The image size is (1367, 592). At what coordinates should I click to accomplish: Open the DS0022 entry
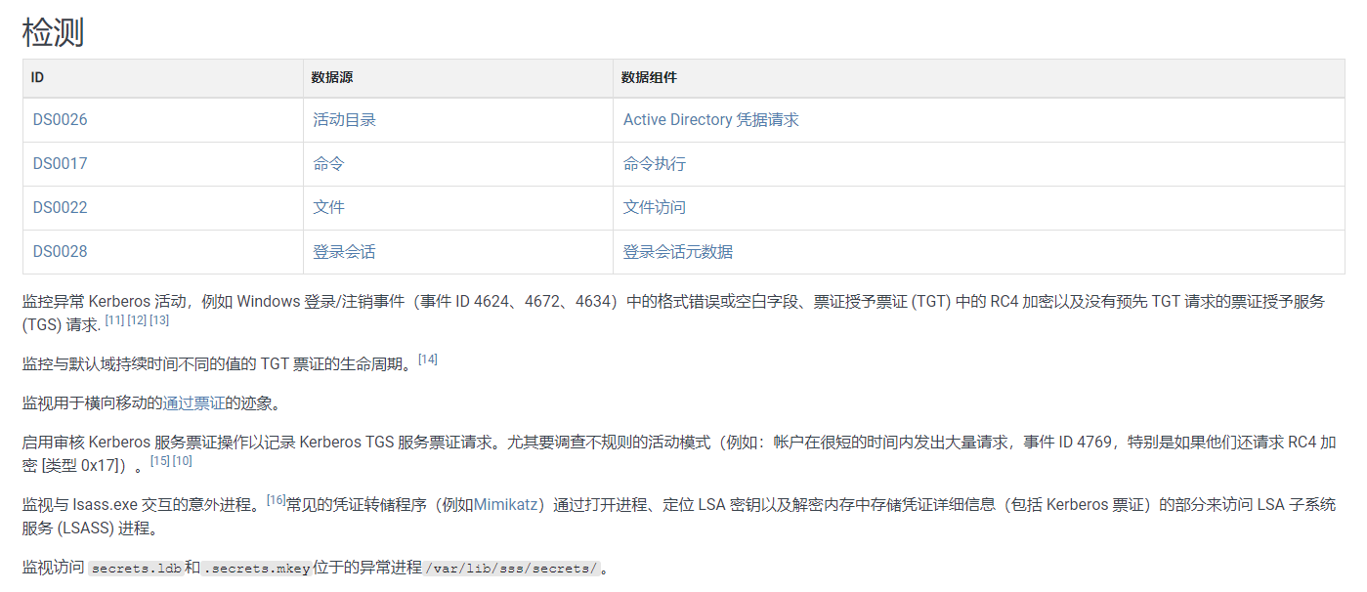[60, 208]
